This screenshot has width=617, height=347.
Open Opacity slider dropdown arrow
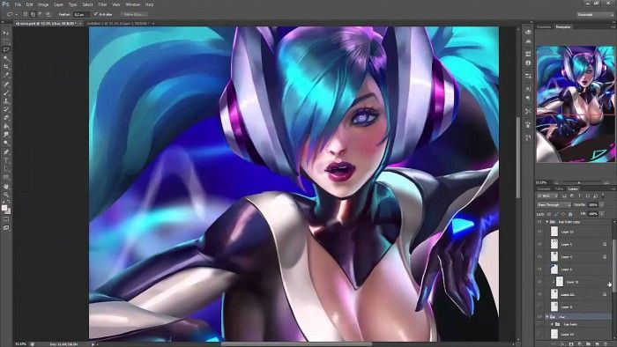coord(602,204)
